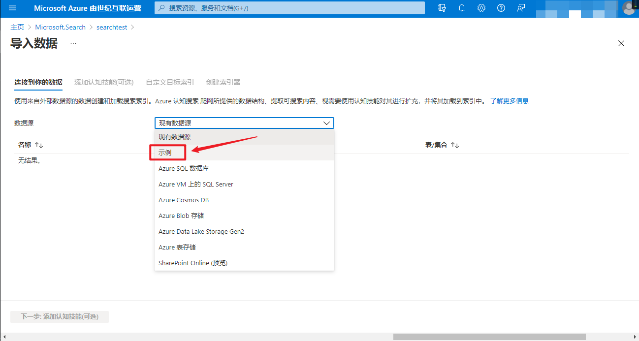Screen dimensions: 639x341
Task: Click the search resources input box
Action: 289,8
